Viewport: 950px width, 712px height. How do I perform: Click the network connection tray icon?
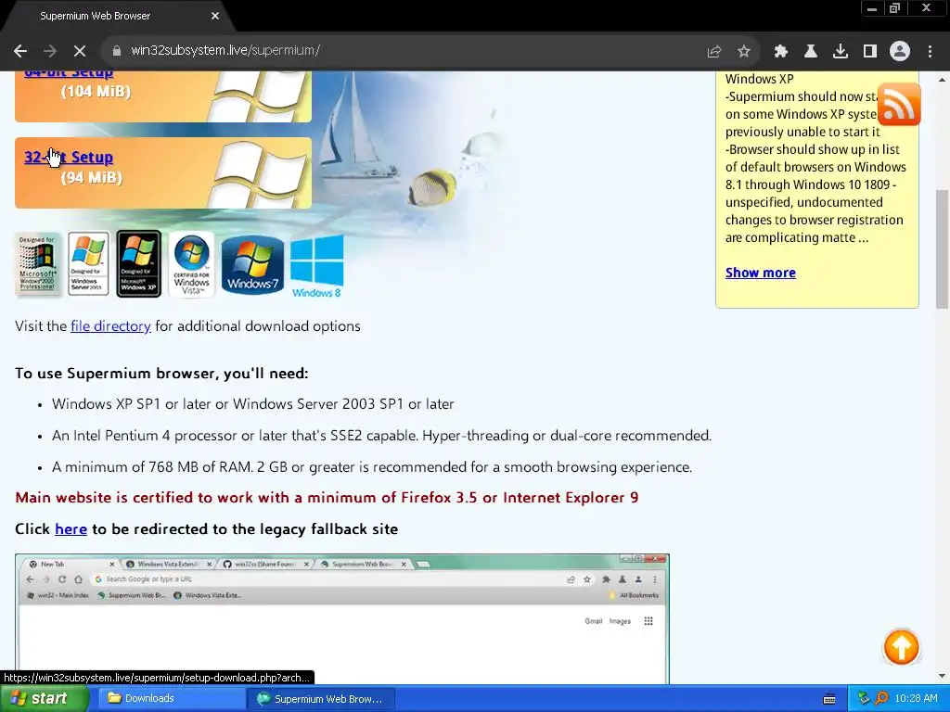864,699
